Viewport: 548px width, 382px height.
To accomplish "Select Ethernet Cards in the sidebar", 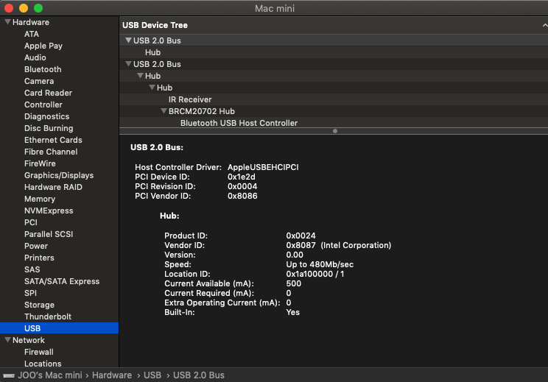I will tap(53, 140).
